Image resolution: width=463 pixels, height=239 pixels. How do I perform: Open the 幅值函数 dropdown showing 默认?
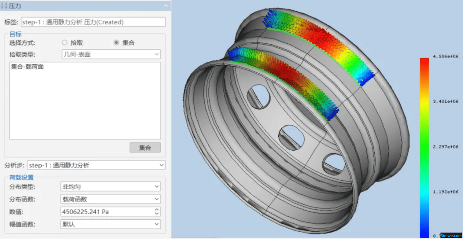[111, 224]
